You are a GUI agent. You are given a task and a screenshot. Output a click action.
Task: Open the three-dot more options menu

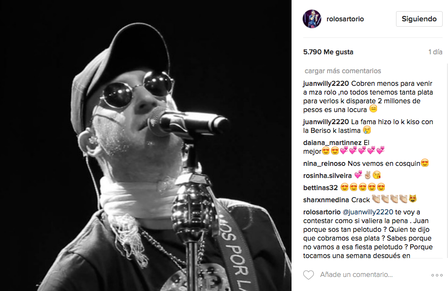click(x=437, y=275)
